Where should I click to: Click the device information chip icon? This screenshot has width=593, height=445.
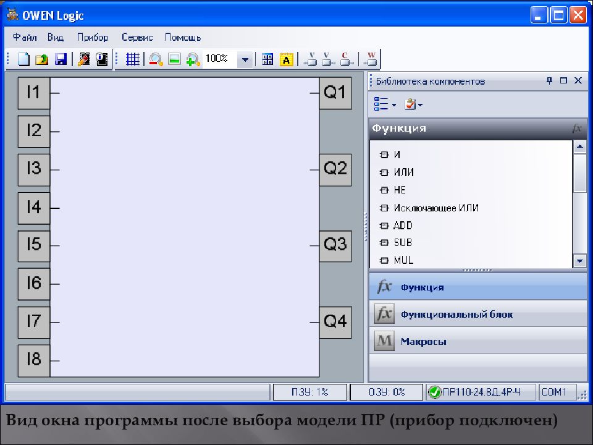102,59
